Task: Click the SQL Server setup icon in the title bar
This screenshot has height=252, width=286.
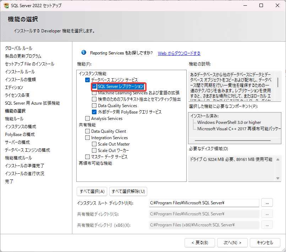Action: pos(6,5)
